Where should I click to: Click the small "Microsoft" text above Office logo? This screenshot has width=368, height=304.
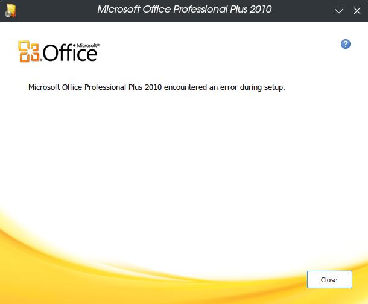(87, 45)
